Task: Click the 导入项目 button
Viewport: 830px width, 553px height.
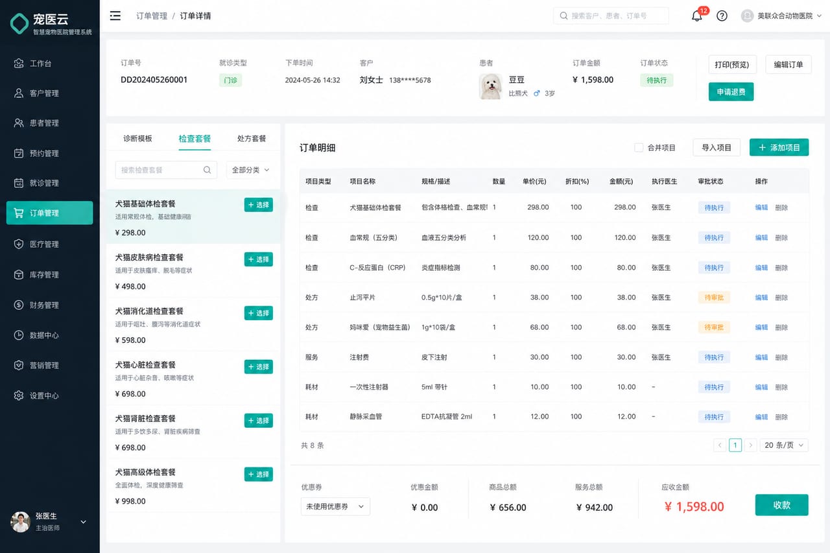Action: pyautogui.click(x=717, y=148)
